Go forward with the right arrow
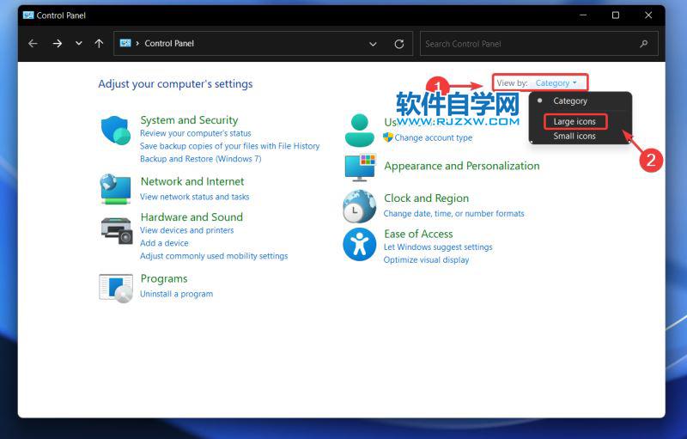Viewport: 687px width, 439px height. [58, 43]
